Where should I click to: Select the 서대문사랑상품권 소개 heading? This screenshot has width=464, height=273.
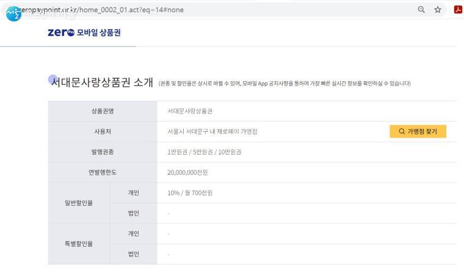[102, 82]
